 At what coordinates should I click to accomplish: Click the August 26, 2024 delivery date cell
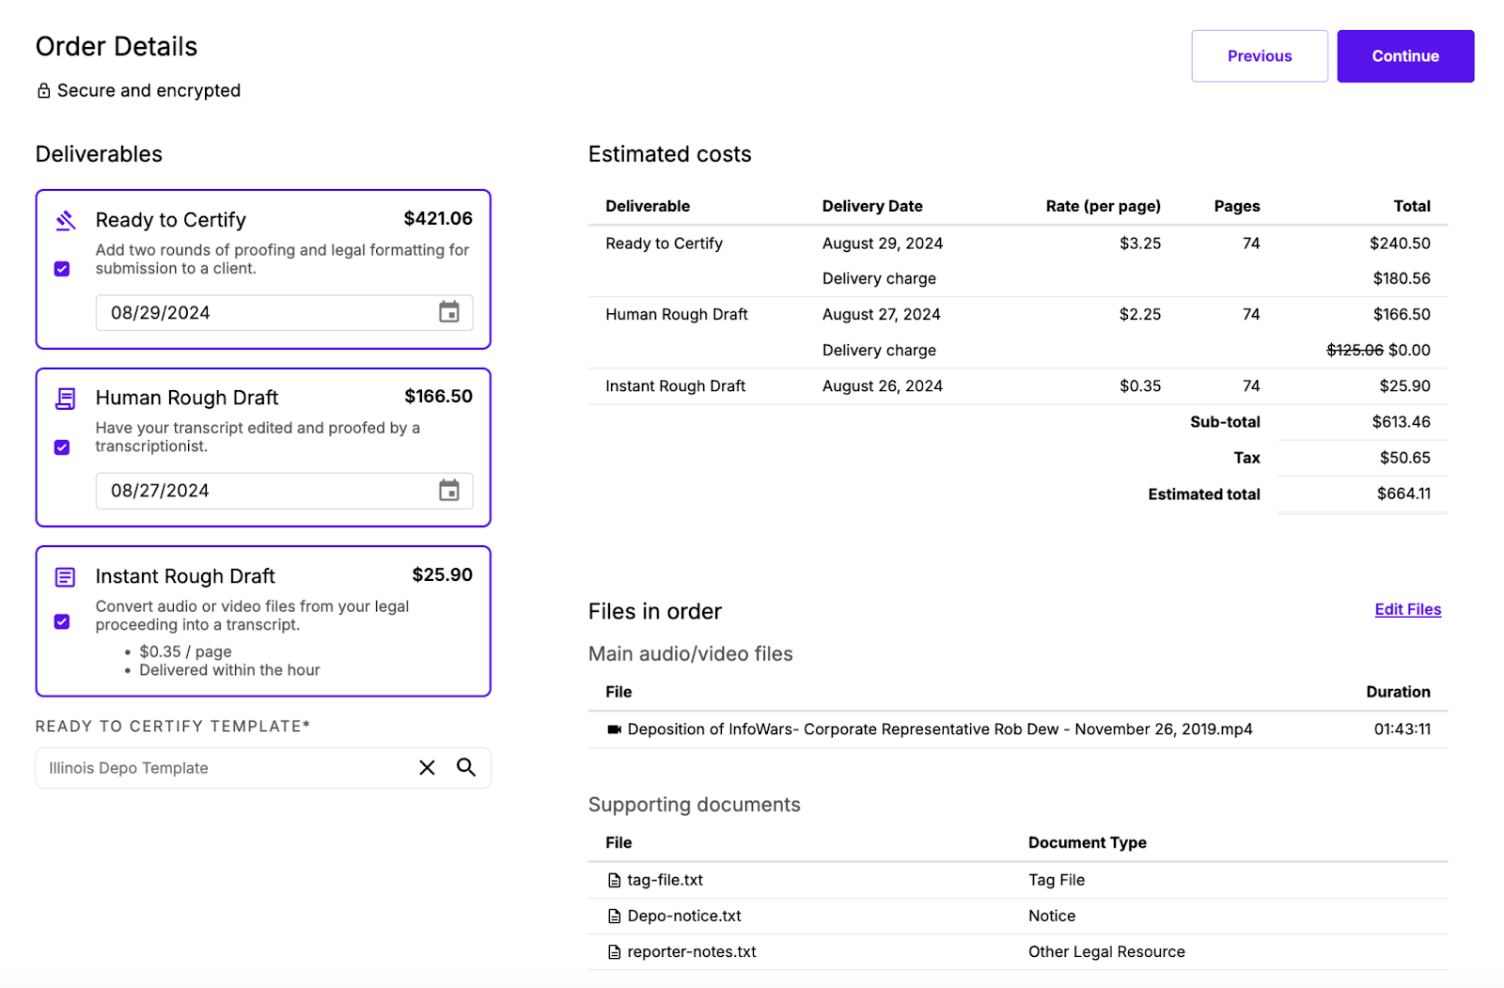coord(883,386)
